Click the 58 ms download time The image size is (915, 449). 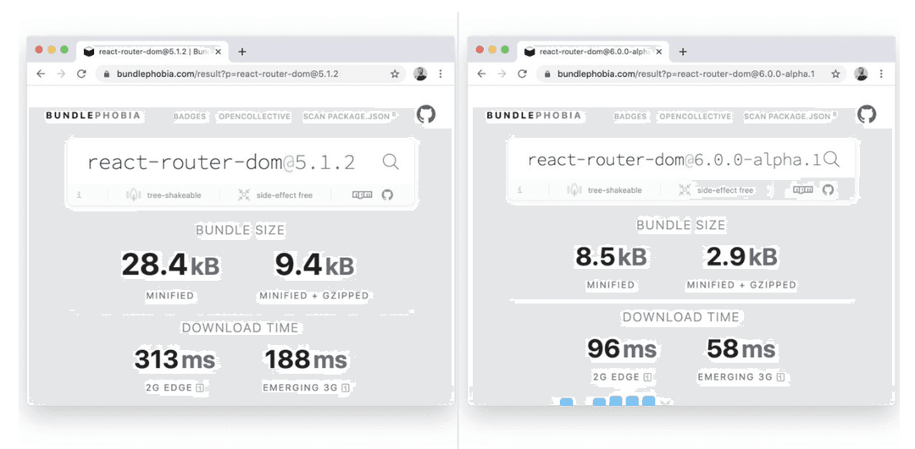(741, 349)
